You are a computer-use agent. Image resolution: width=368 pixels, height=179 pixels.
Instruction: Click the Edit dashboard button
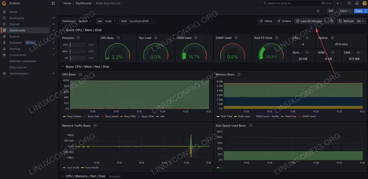click(331, 11)
